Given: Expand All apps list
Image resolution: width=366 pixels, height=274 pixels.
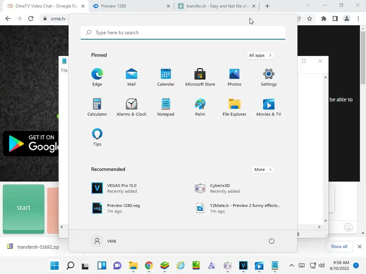Looking at the screenshot, I should point(260,55).
